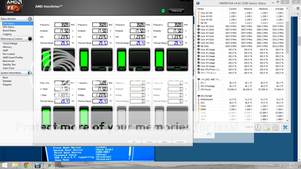Image resolution: width=301 pixels, height=169 pixels.
Task: Select GPU Status in the sidebar
Action: coord(9,27)
